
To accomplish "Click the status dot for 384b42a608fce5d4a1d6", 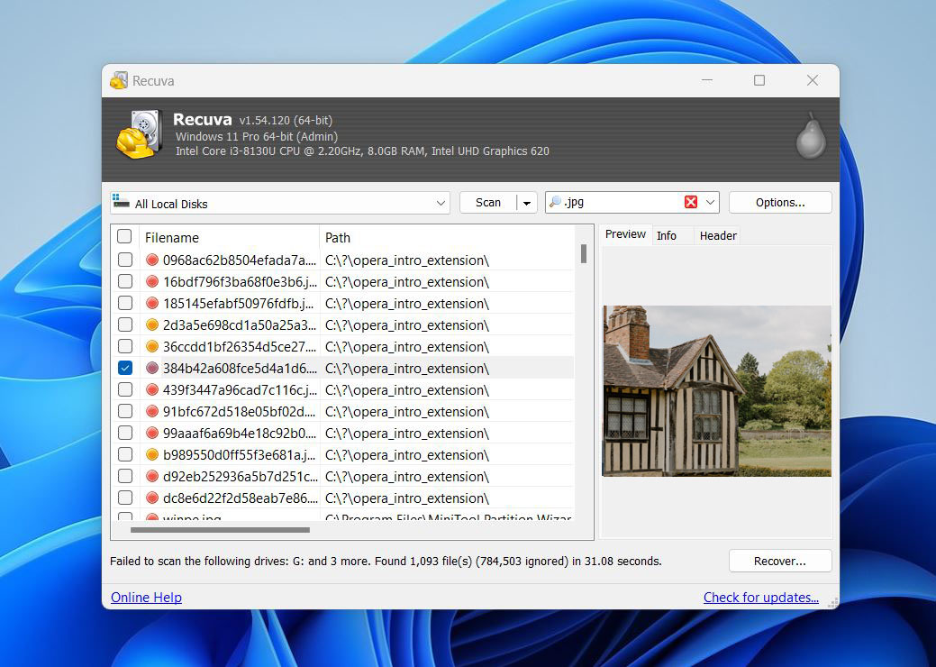I will [152, 368].
